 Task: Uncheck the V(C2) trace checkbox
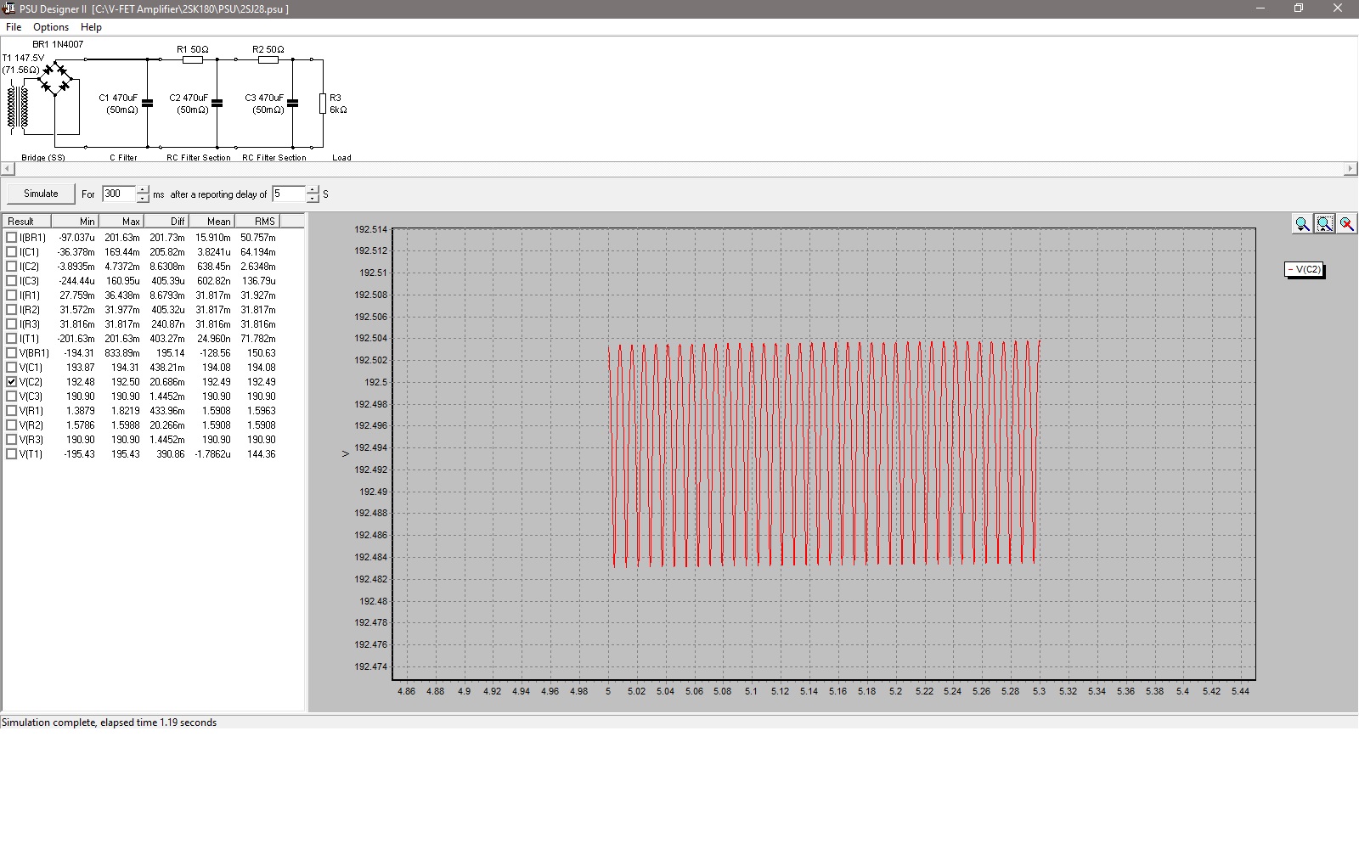pyautogui.click(x=12, y=382)
